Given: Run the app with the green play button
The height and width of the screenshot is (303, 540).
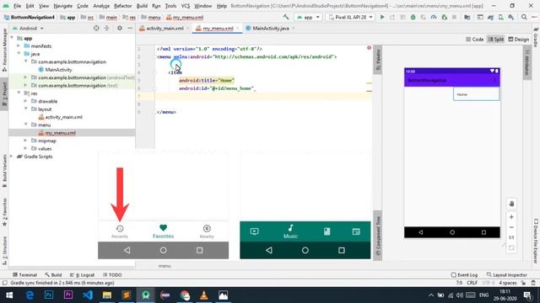Looking at the screenshot, I should (x=382, y=17).
